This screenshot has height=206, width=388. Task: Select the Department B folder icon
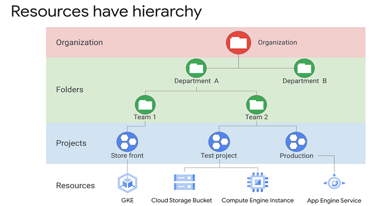point(304,68)
